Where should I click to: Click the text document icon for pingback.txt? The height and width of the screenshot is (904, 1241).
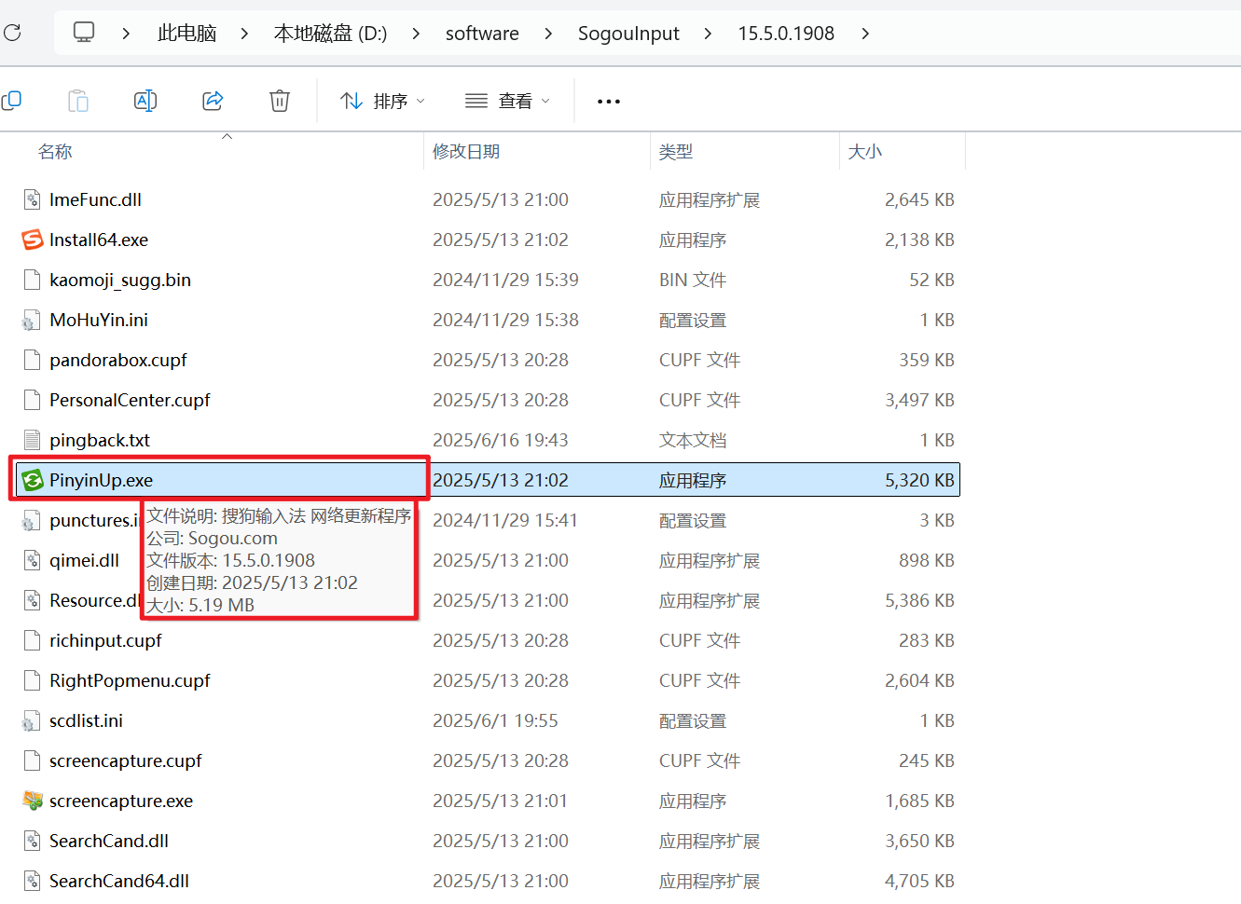33,440
